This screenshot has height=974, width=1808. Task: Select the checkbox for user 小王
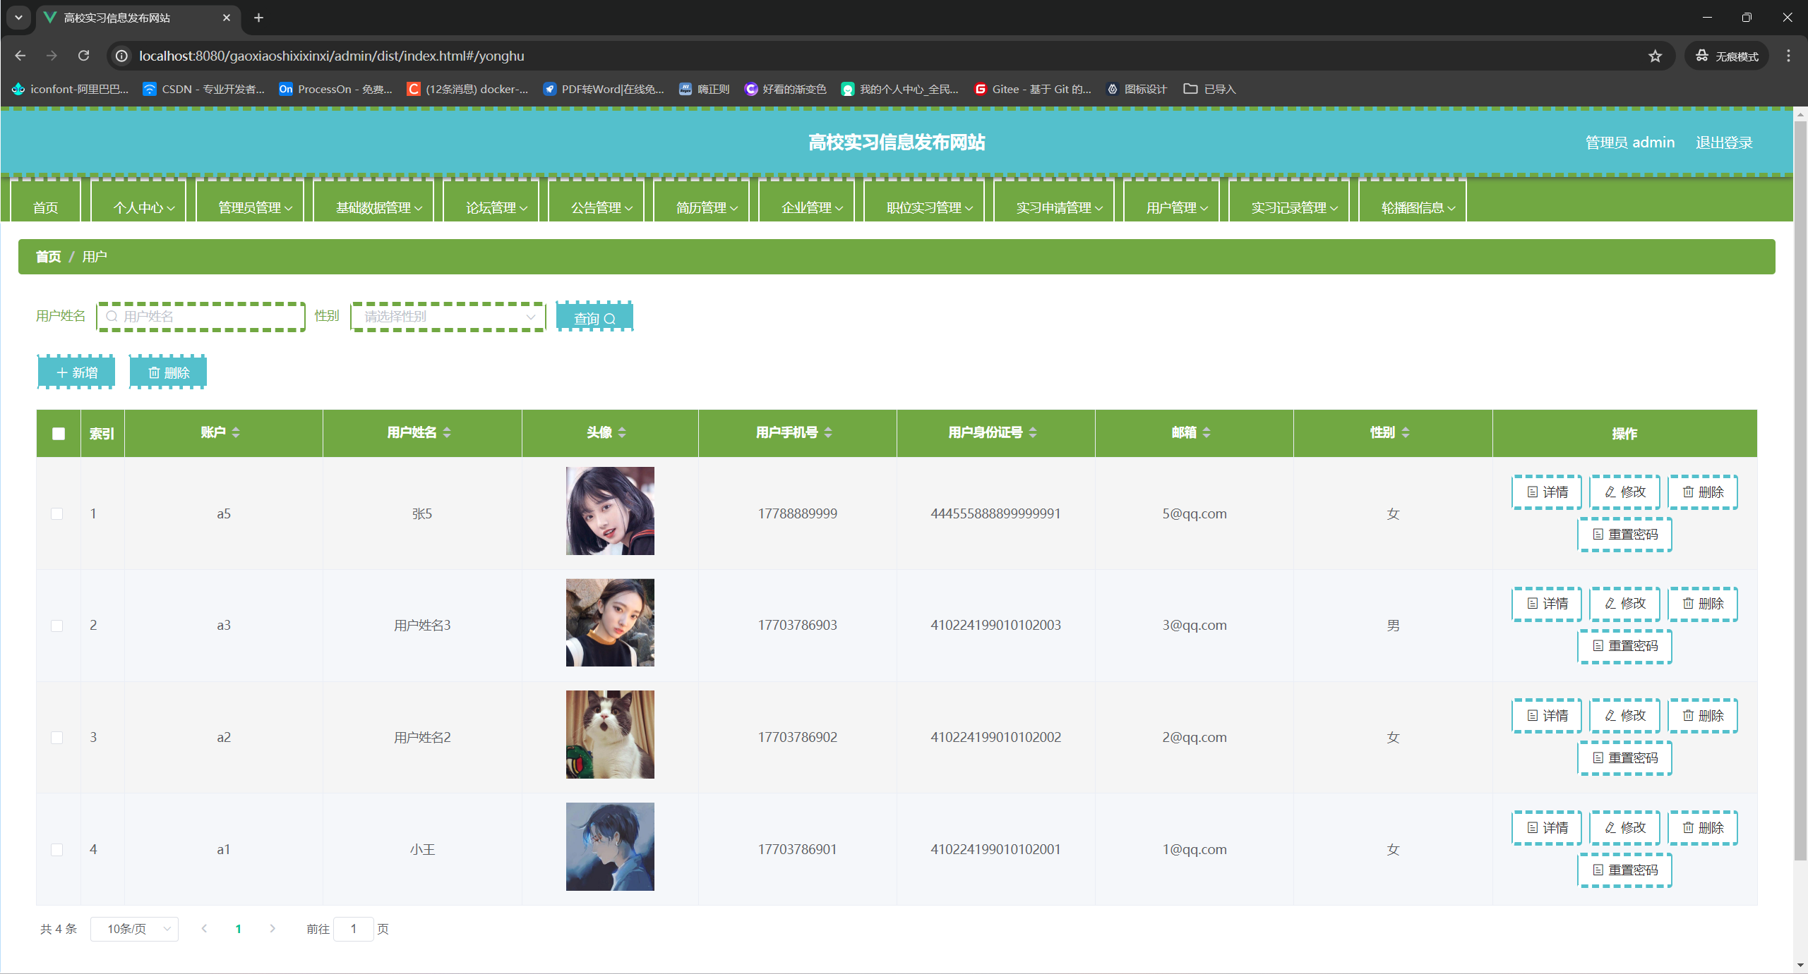57,850
